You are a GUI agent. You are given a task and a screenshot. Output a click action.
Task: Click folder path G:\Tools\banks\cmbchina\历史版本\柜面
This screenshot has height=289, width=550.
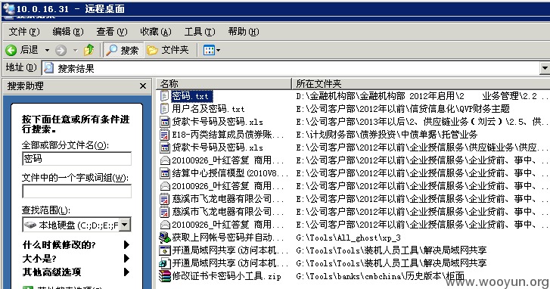(380, 276)
